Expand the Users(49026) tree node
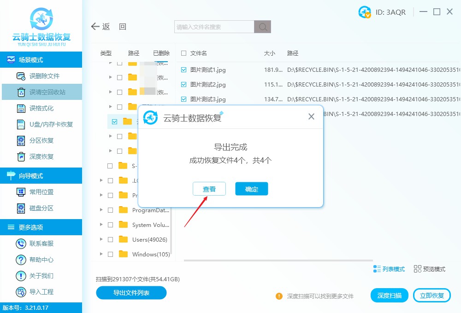461x313 pixels. point(101,239)
